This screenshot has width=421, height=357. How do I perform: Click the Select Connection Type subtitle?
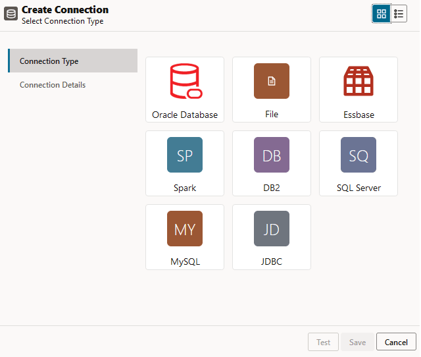pyautogui.click(x=62, y=21)
